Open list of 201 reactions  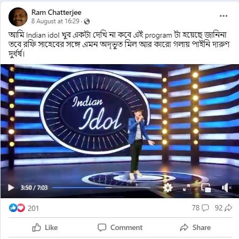33,208
